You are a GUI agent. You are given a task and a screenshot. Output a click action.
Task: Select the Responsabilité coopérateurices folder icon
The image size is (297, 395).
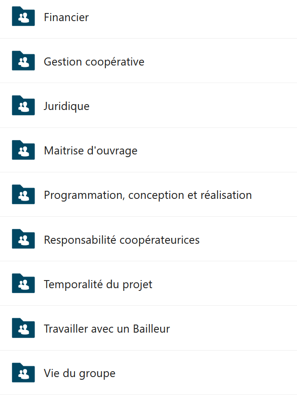[x=23, y=239]
